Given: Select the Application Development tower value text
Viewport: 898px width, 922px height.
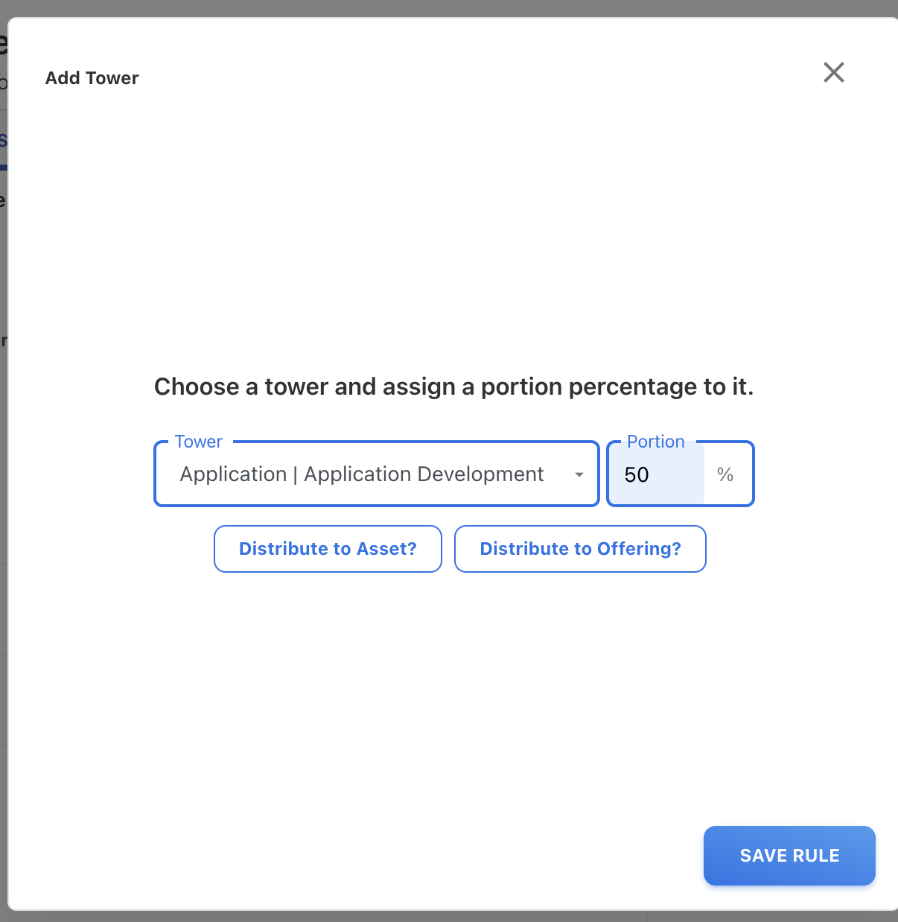Looking at the screenshot, I should click(x=362, y=474).
